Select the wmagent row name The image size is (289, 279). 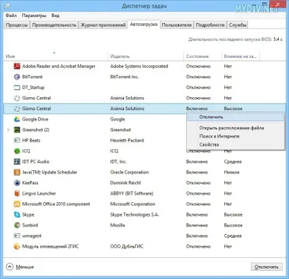point(32,236)
